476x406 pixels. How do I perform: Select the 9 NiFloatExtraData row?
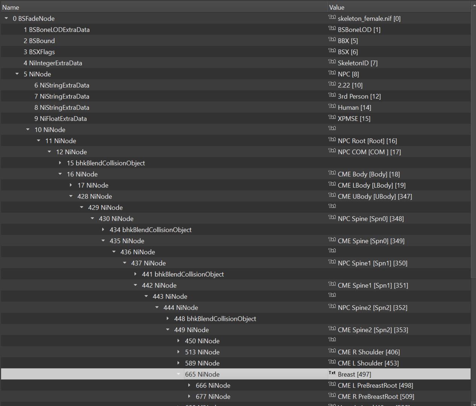coord(236,118)
